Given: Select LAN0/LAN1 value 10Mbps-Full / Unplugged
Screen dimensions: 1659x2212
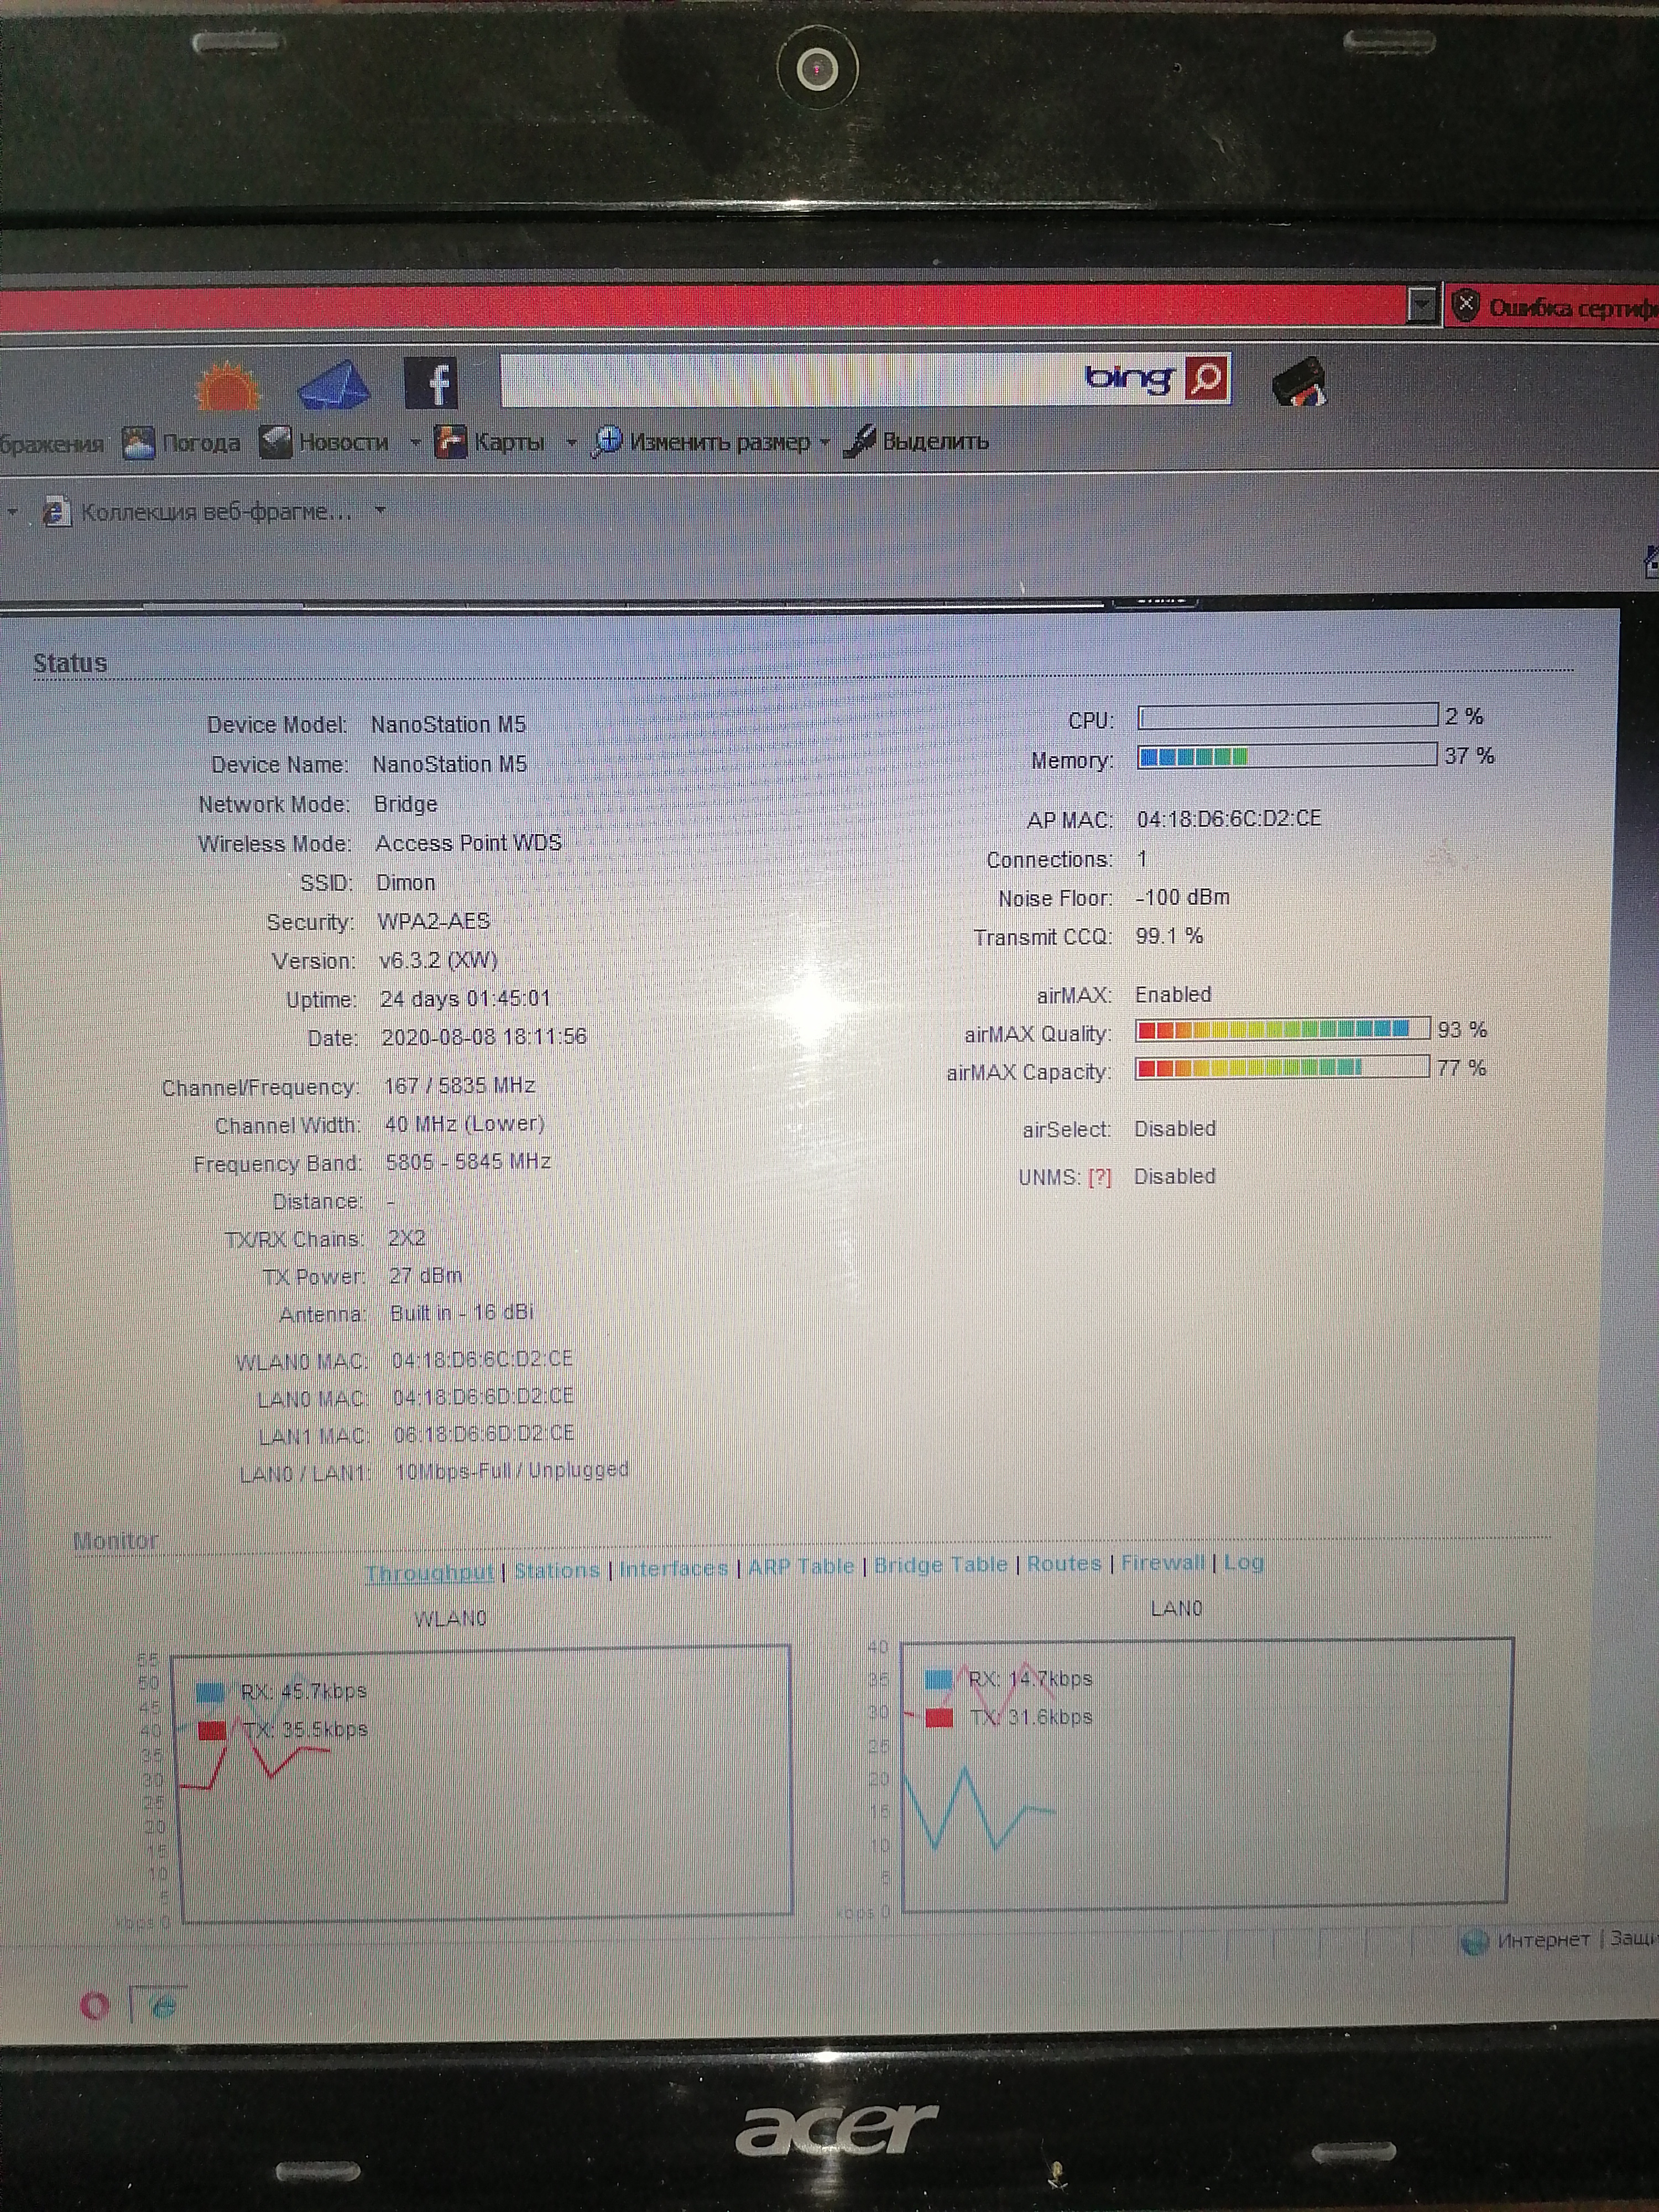Looking at the screenshot, I should (x=511, y=1471).
